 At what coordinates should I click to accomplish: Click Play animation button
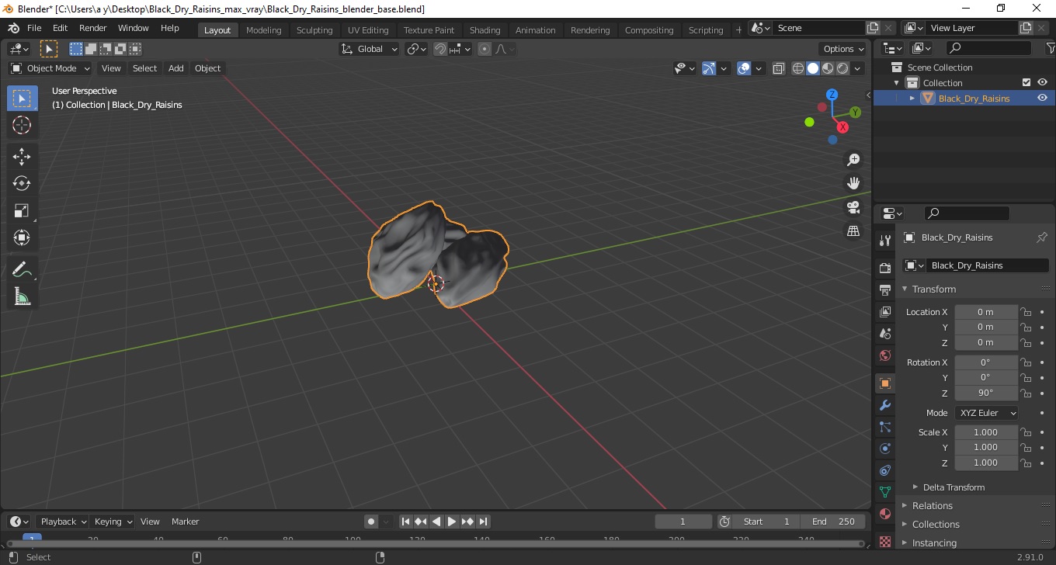point(452,522)
